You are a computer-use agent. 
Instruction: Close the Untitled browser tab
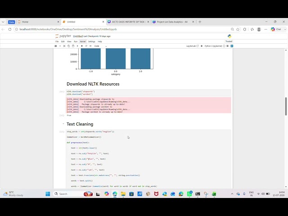pos(103,22)
